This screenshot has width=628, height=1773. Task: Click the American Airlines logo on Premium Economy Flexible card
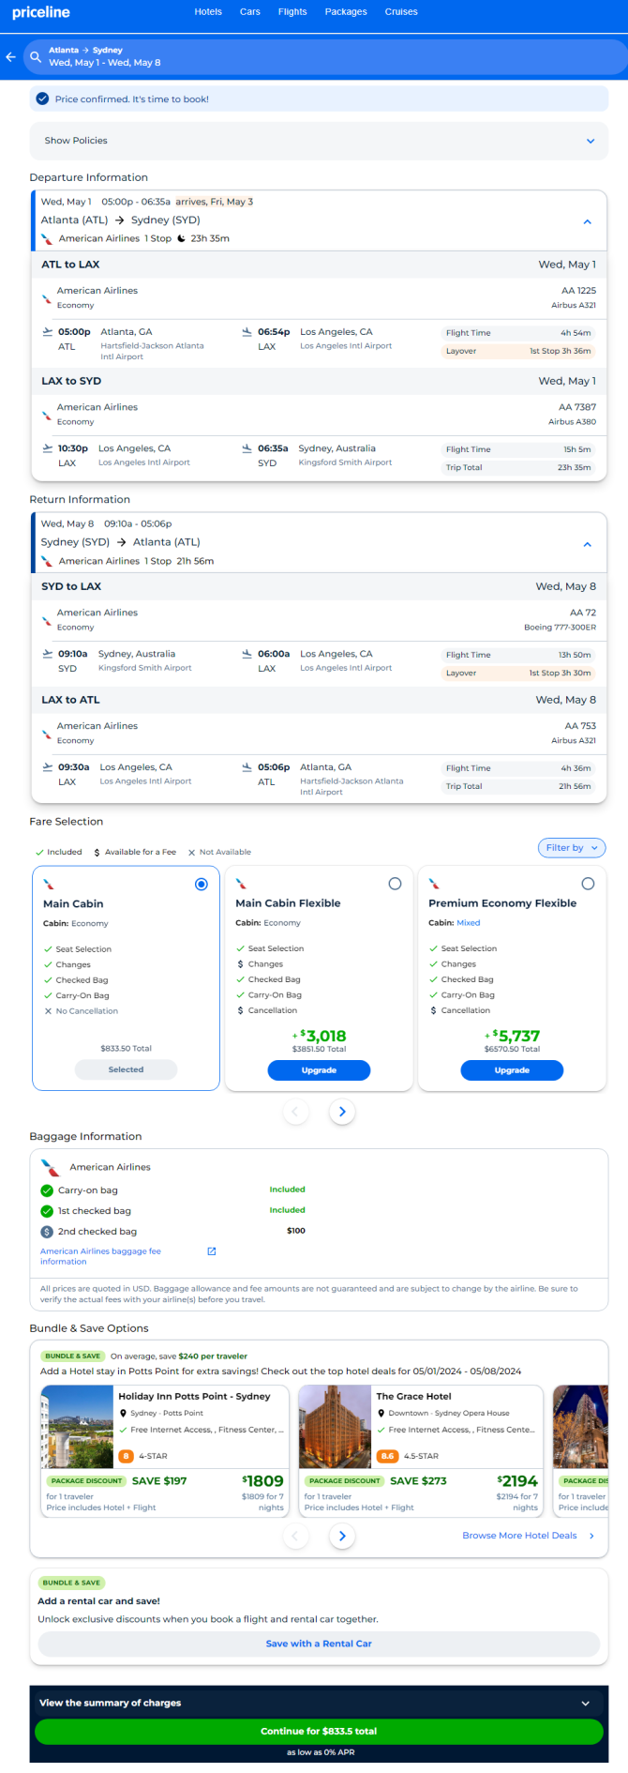(434, 884)
